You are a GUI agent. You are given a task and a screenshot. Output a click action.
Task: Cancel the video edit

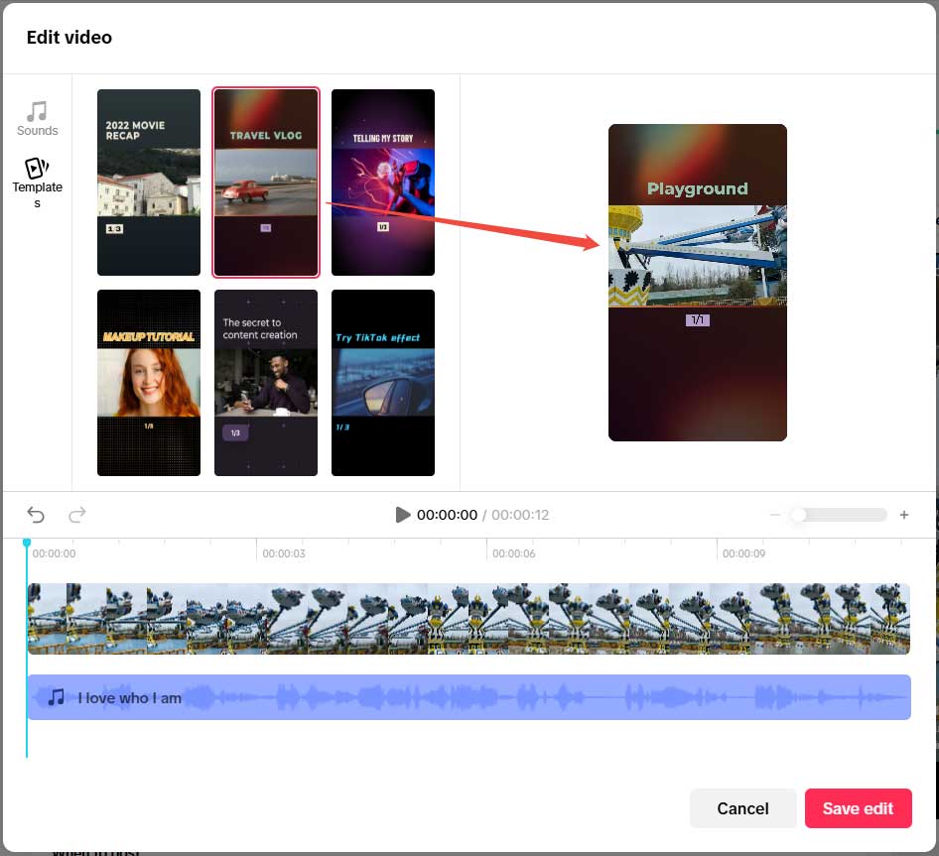coord(742,808)
